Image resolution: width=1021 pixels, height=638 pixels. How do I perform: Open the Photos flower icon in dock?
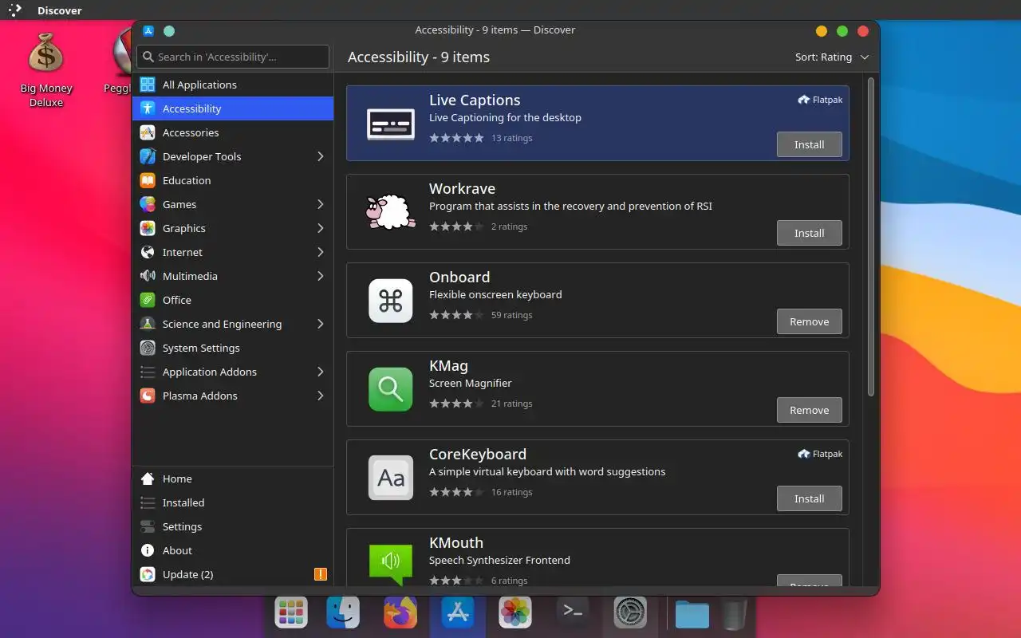pos(515,612)
